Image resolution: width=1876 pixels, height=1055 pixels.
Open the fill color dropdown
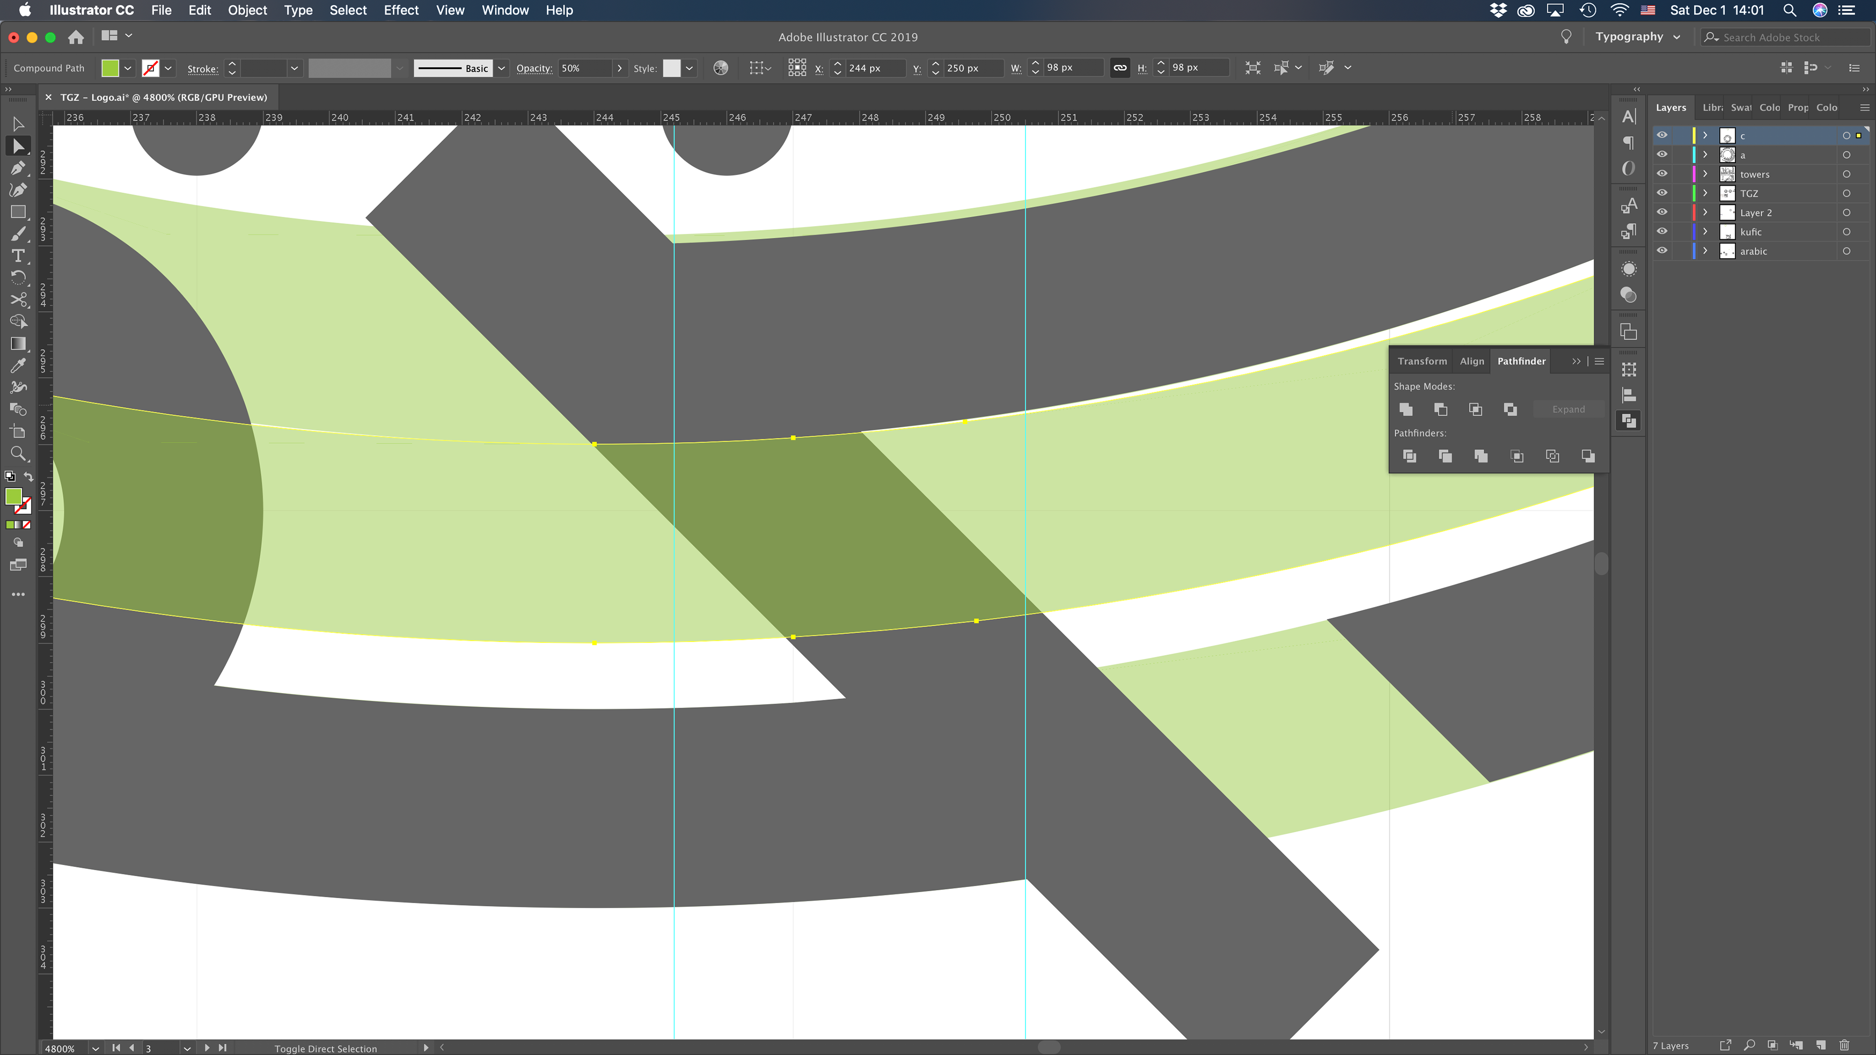[128, 68]
